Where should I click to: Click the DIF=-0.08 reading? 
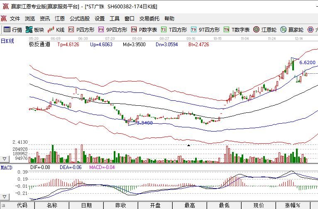(x=40, y=167)
